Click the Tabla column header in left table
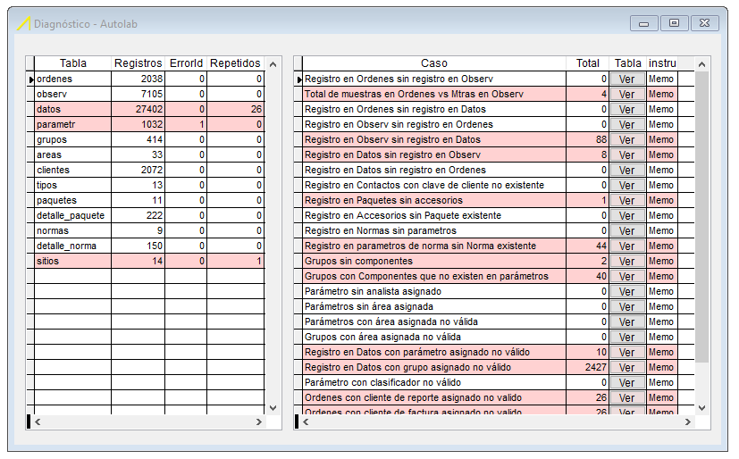This screenshot has width=739, height=459. click(x=73, y=63)
